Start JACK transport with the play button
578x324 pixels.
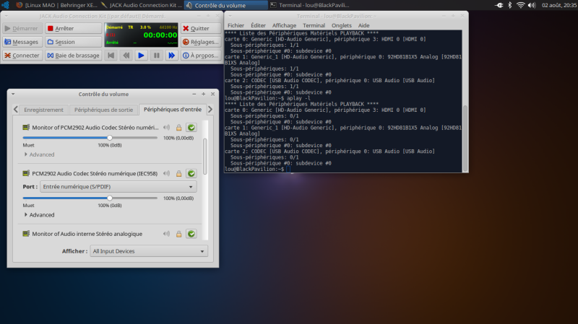[141, 56]
